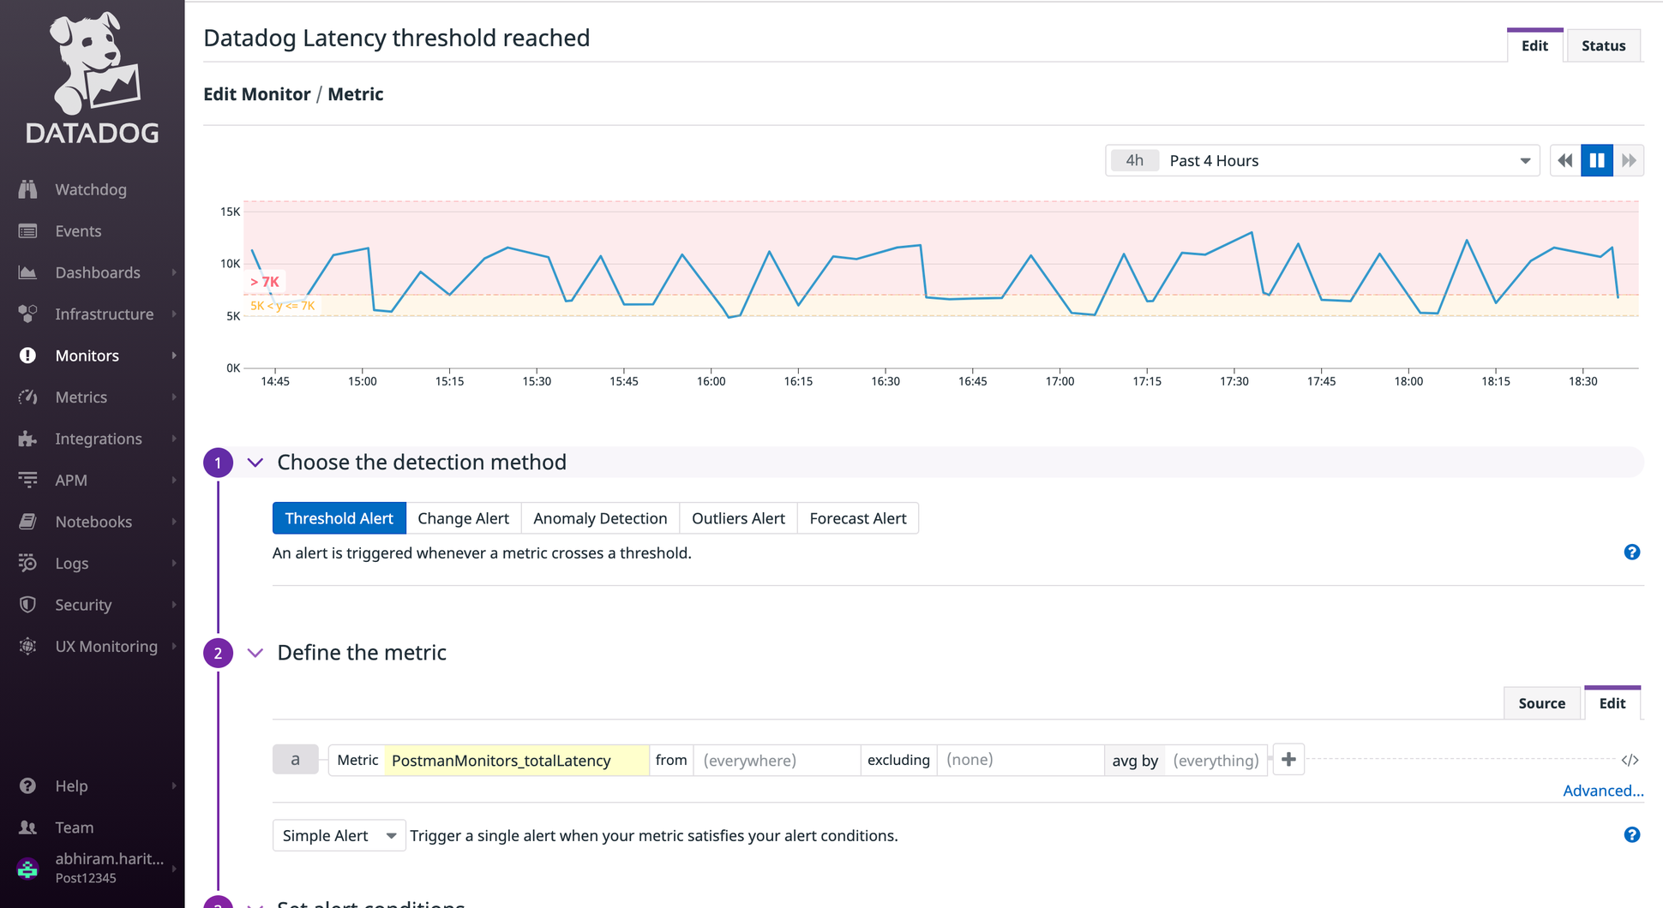This screenshot has height=908, width=1663.
Task: Add another metric query with plus
Action: [1288, 760]
